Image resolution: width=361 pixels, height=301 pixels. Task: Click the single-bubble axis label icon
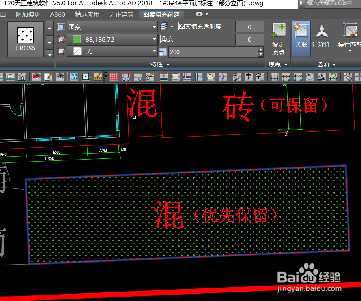(x=138, y=76)
